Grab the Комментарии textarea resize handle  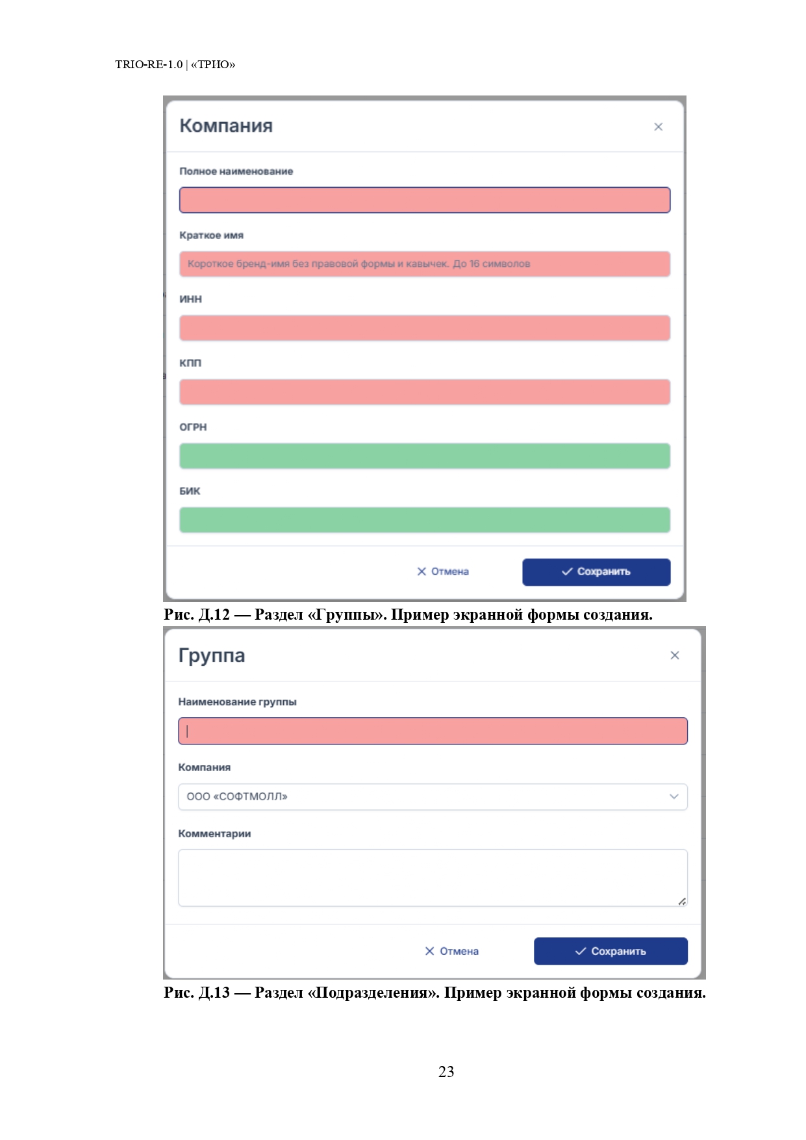(x=682, y=901)
